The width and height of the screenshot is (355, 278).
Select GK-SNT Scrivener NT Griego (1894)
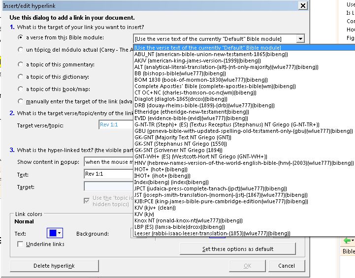coord(245,150)
